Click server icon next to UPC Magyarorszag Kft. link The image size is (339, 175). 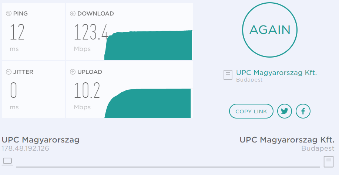[x=228, y=75]
